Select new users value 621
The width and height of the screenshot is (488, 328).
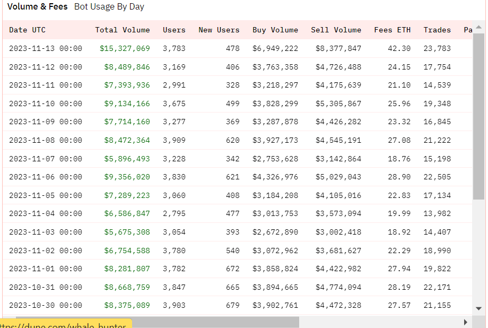[233, 177]
